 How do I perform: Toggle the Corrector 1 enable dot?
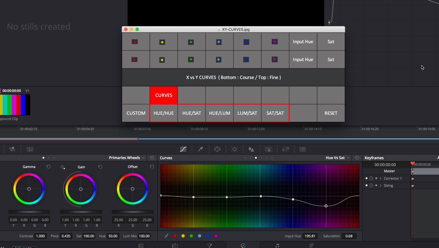(x=366, y=178)
